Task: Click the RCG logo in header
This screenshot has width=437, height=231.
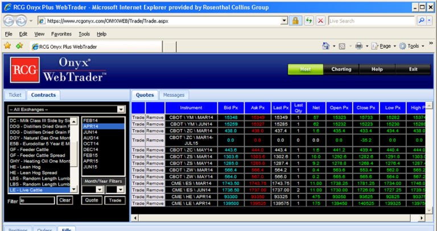Action: (x=24, y=70)
